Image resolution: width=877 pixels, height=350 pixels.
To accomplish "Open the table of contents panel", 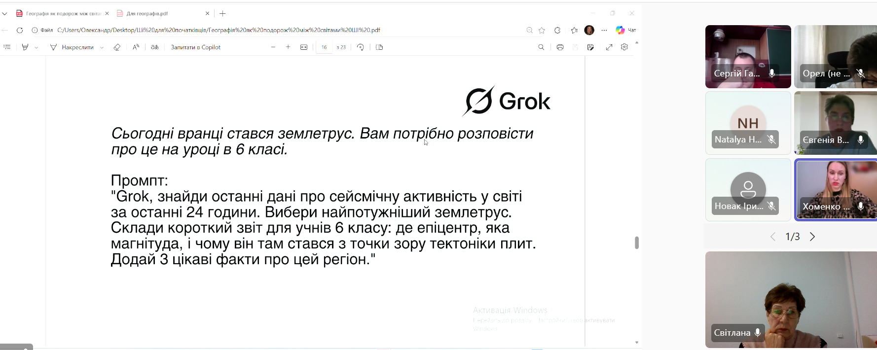I will tap(7, 47).
